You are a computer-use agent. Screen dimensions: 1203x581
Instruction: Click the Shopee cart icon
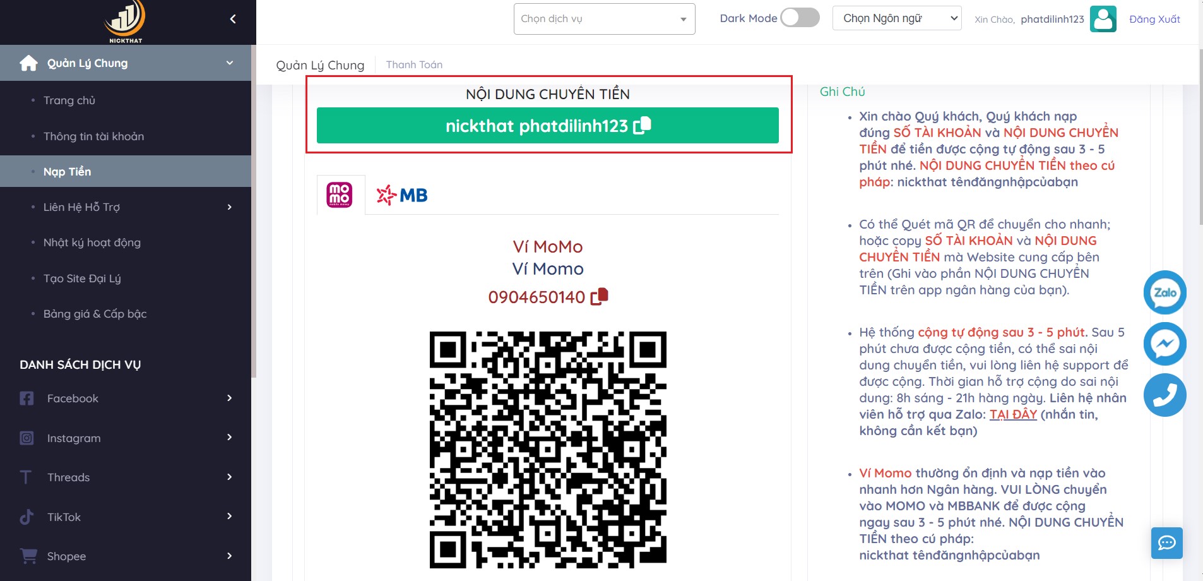click(x=28, y=556)
